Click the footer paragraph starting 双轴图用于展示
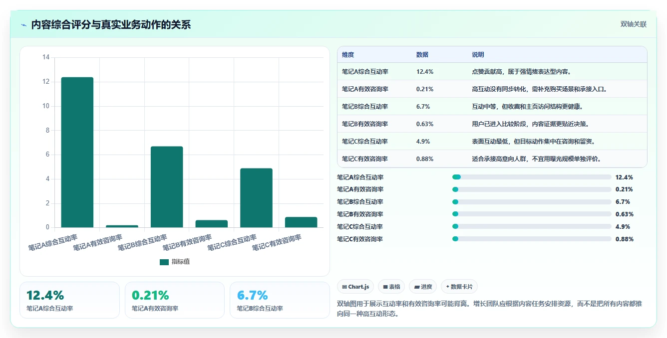This screenshot has width=667, height=338. pyautogui.click(x=490, y=309)
